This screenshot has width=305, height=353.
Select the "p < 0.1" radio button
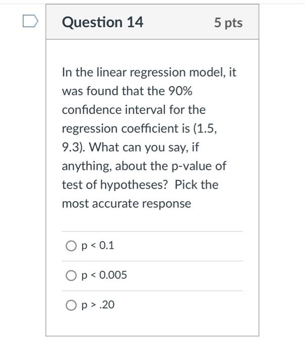(x=71, y=246)
